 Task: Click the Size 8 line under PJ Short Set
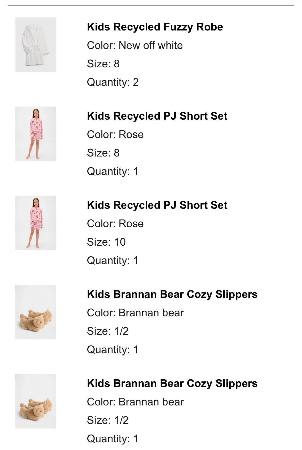[103, 153]
